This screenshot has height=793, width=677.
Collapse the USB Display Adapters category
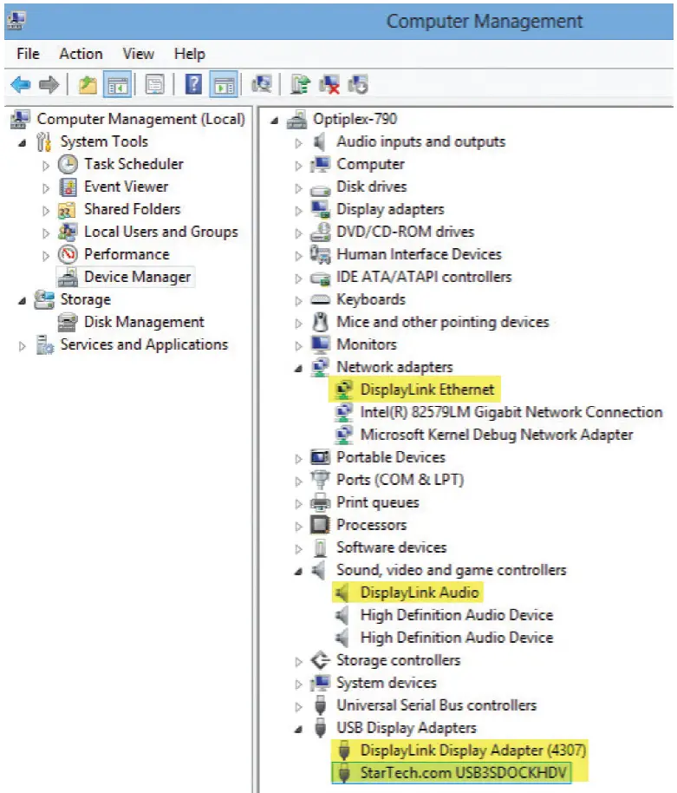click(x=298, y=730)
